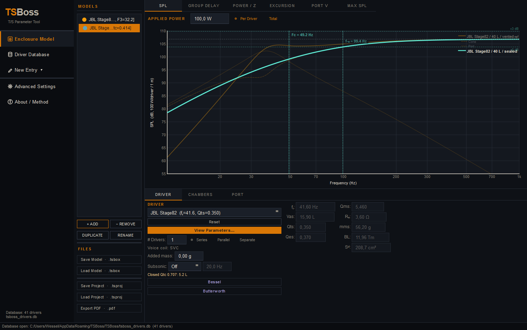Open the Advanced Settings page
Image resolution: width=527 pixels, height=330 pixels.
tap(37, 86)
